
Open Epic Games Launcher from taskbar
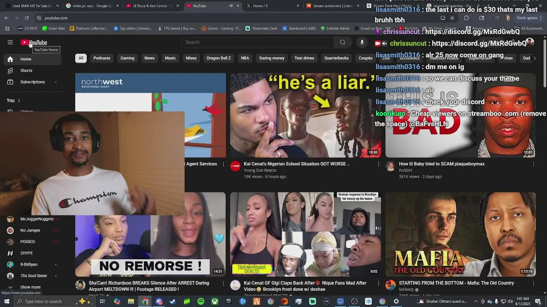(229, 301)
